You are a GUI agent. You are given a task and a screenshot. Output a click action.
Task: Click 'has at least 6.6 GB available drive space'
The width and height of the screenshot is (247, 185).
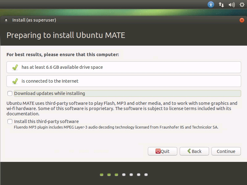click(x=62, y=67)
